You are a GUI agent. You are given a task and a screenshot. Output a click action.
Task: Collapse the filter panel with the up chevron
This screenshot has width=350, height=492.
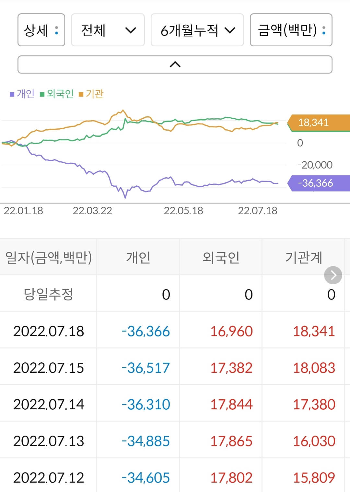click(x=175, y=64)
